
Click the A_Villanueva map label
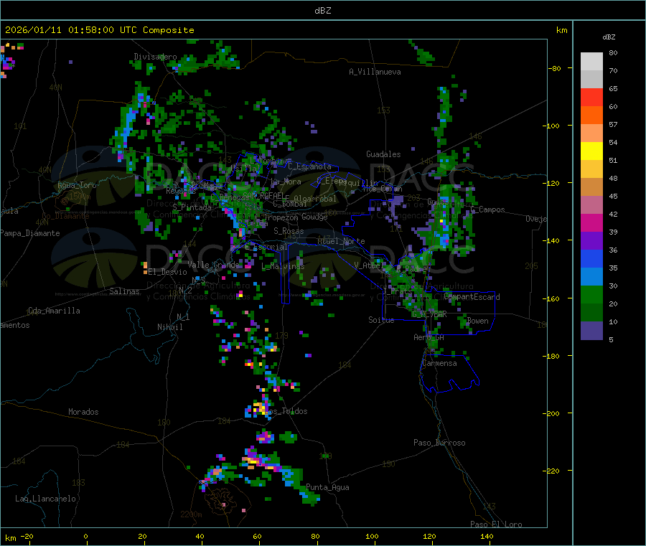coord(375,72)
